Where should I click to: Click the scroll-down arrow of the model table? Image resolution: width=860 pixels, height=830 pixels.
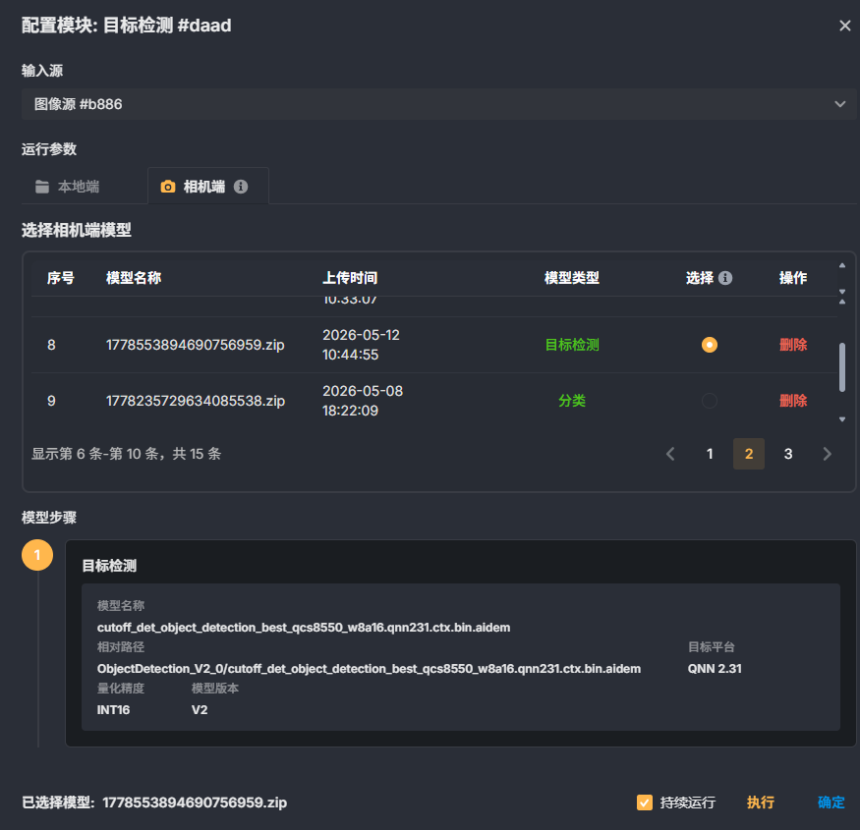(x=842, y=420)
